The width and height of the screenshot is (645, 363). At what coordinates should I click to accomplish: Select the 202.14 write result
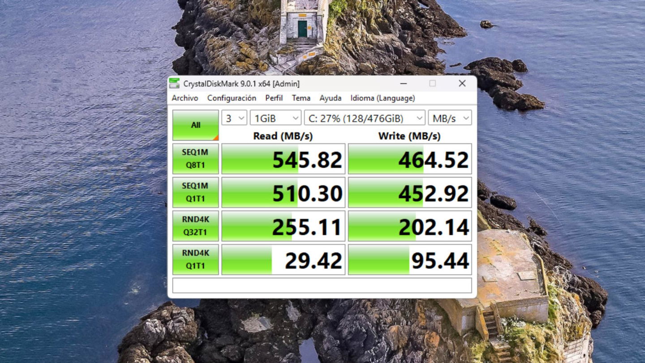(x=410, y=226)
